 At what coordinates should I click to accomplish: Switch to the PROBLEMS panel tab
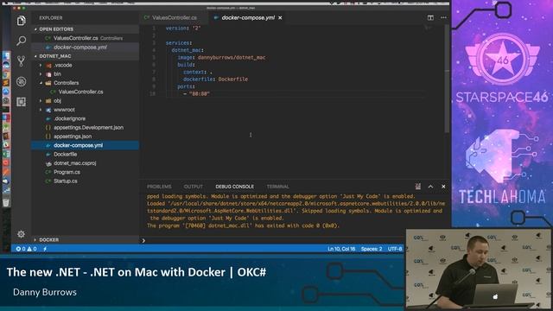(159, 187)
